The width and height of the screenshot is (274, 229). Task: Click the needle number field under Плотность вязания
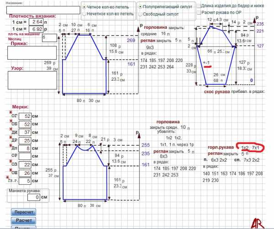tap(49, 38)
